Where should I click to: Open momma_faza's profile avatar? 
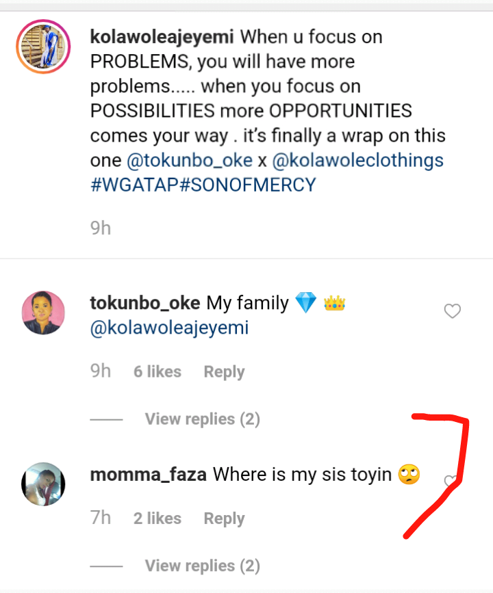click(43, 484)
